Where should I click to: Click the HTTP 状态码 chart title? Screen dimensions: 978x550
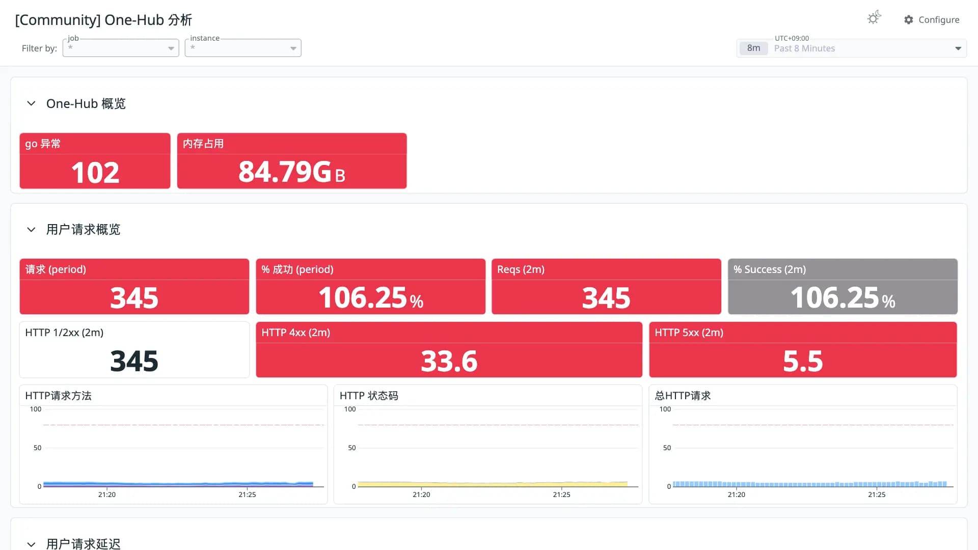(369, 396)
